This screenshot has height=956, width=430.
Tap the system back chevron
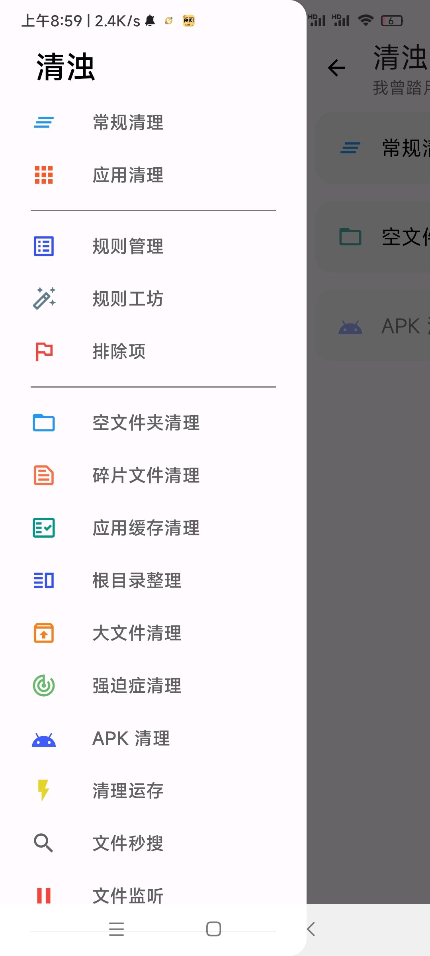coord(311,929)
